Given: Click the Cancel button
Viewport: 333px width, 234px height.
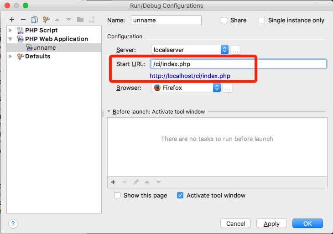Looking at the screenshot, I should pos(235,224).
